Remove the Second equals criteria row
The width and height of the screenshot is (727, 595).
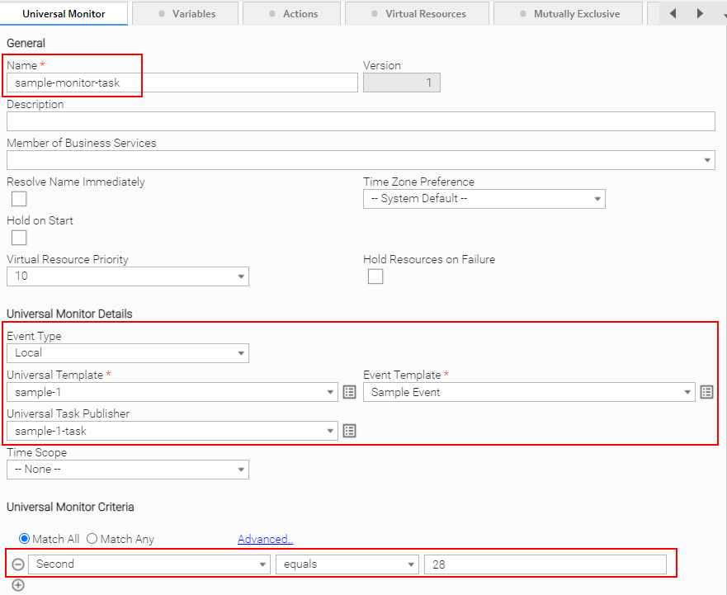(x=17, y=564)
